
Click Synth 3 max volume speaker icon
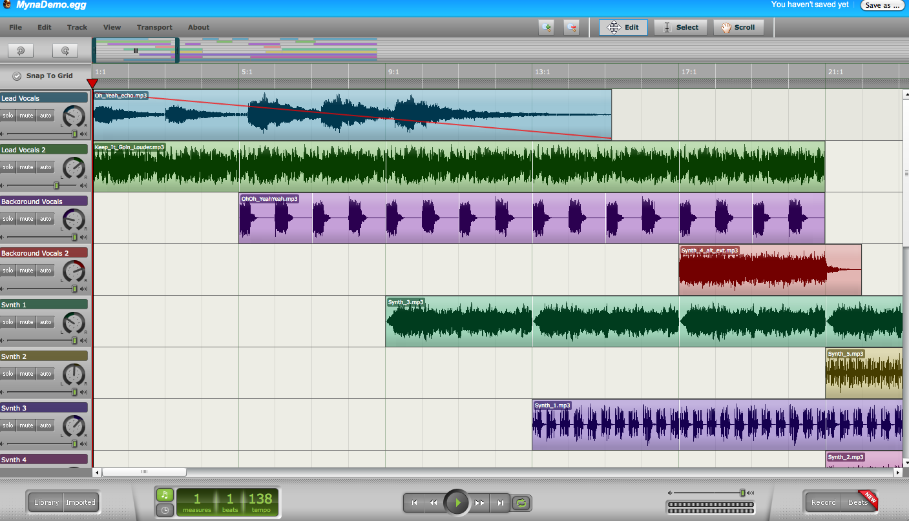[83, 444]
